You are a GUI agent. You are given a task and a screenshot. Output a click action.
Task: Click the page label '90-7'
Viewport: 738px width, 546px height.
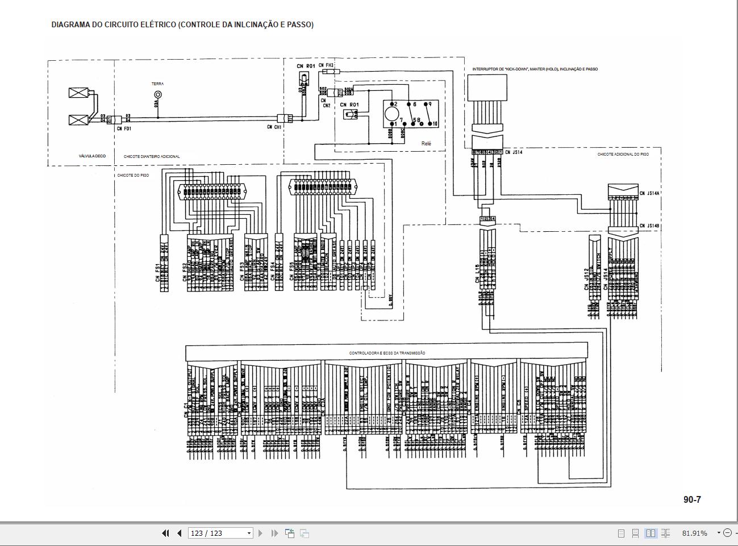click(x=692, y=499)
